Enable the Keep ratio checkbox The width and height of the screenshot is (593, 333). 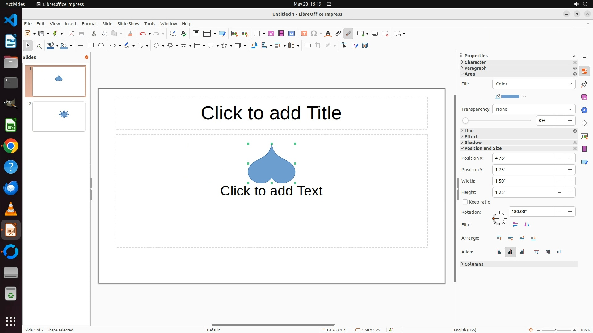[x=465, y=202]
